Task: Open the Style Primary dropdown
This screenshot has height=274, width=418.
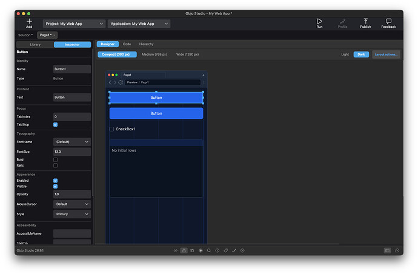Action: [72, 214]
